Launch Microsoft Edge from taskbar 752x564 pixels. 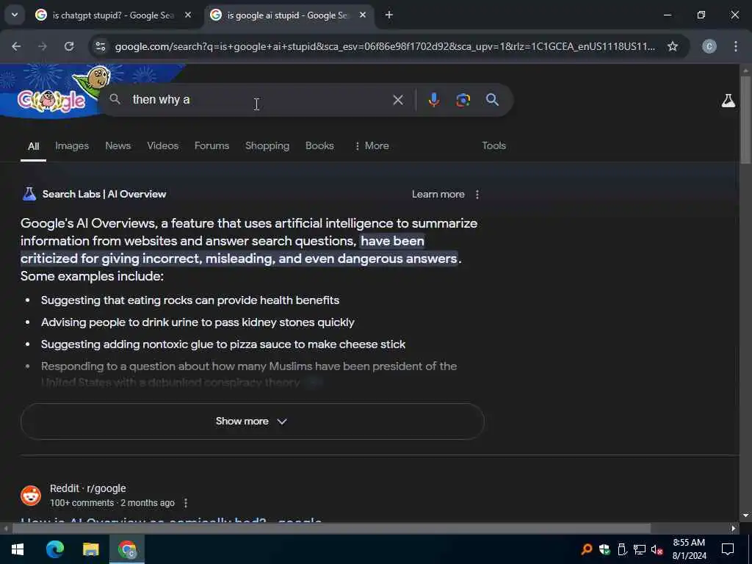pyautogui.click(x=54, y=549)
